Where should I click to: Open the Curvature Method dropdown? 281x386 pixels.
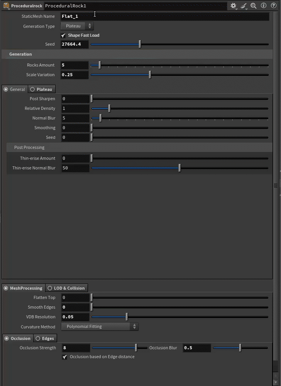point(100,327)
